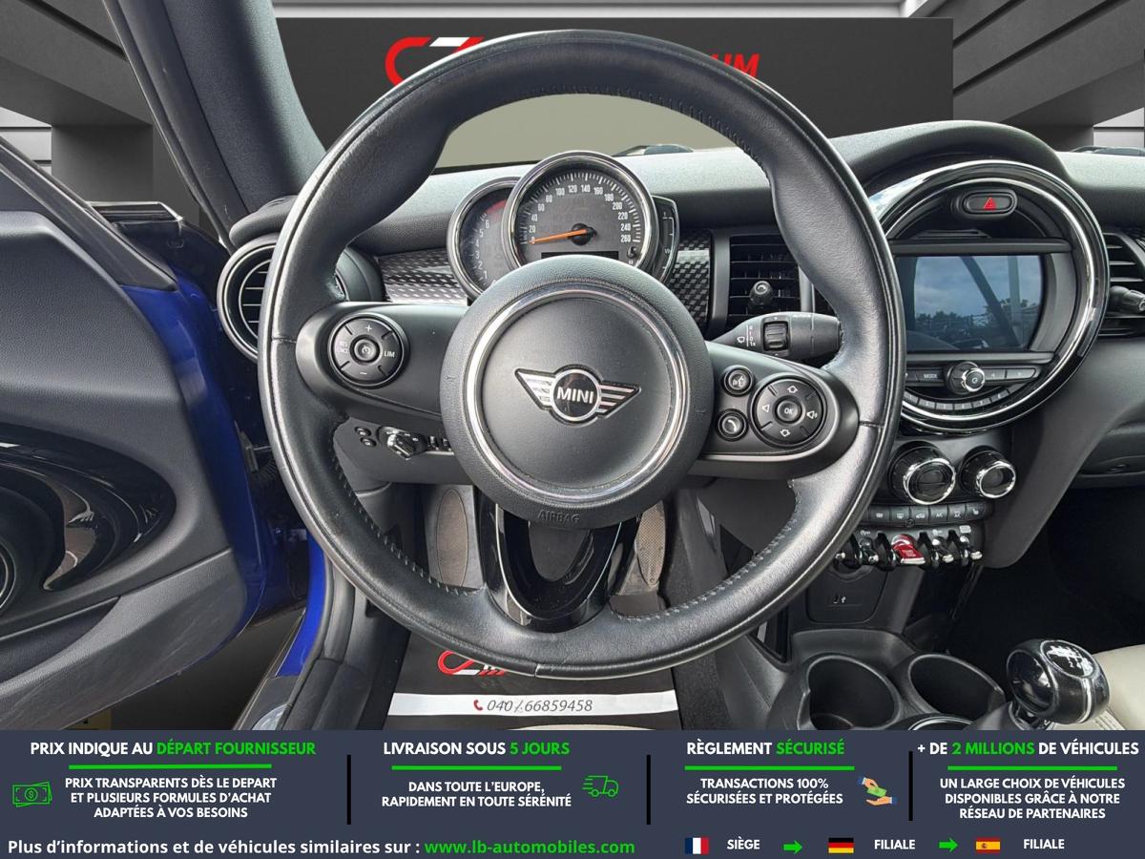Image resolution: width=1145 pixels, height=859 pixels.
Task: Select the French flag icon
Action: (x=697, y=846)
